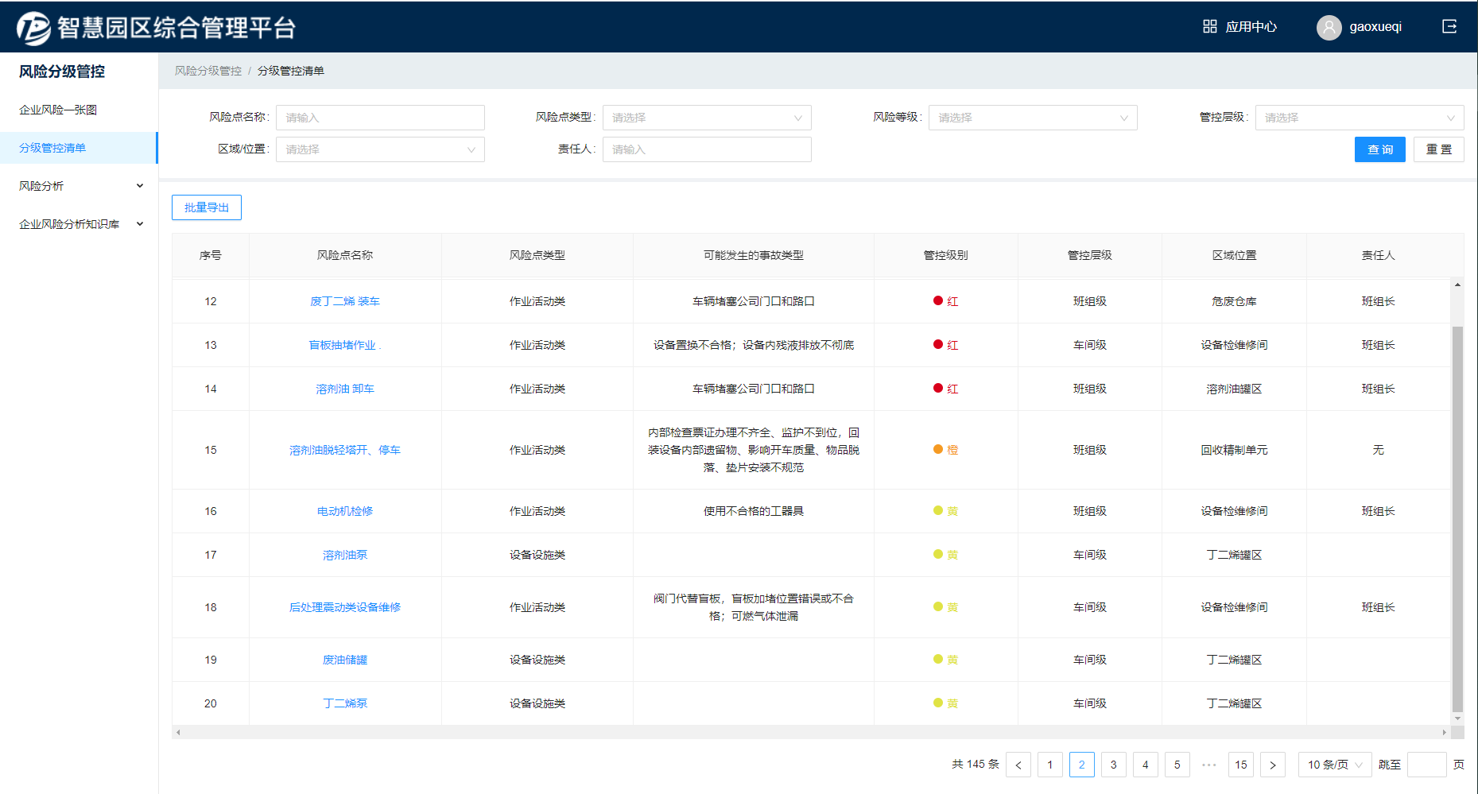Open 企业风险一张图 in the sidebar
The image size is (1478, 794).
(58, 110)
